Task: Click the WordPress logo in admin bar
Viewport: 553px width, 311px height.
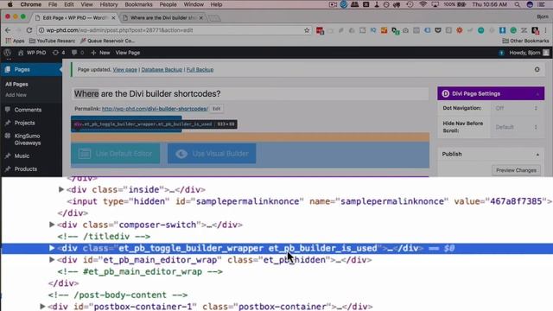Action: point(8,53)
